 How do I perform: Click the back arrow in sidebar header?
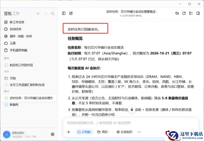click(38, 13)
